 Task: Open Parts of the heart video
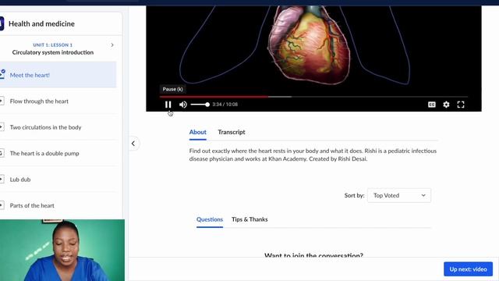tap(32, 205)
